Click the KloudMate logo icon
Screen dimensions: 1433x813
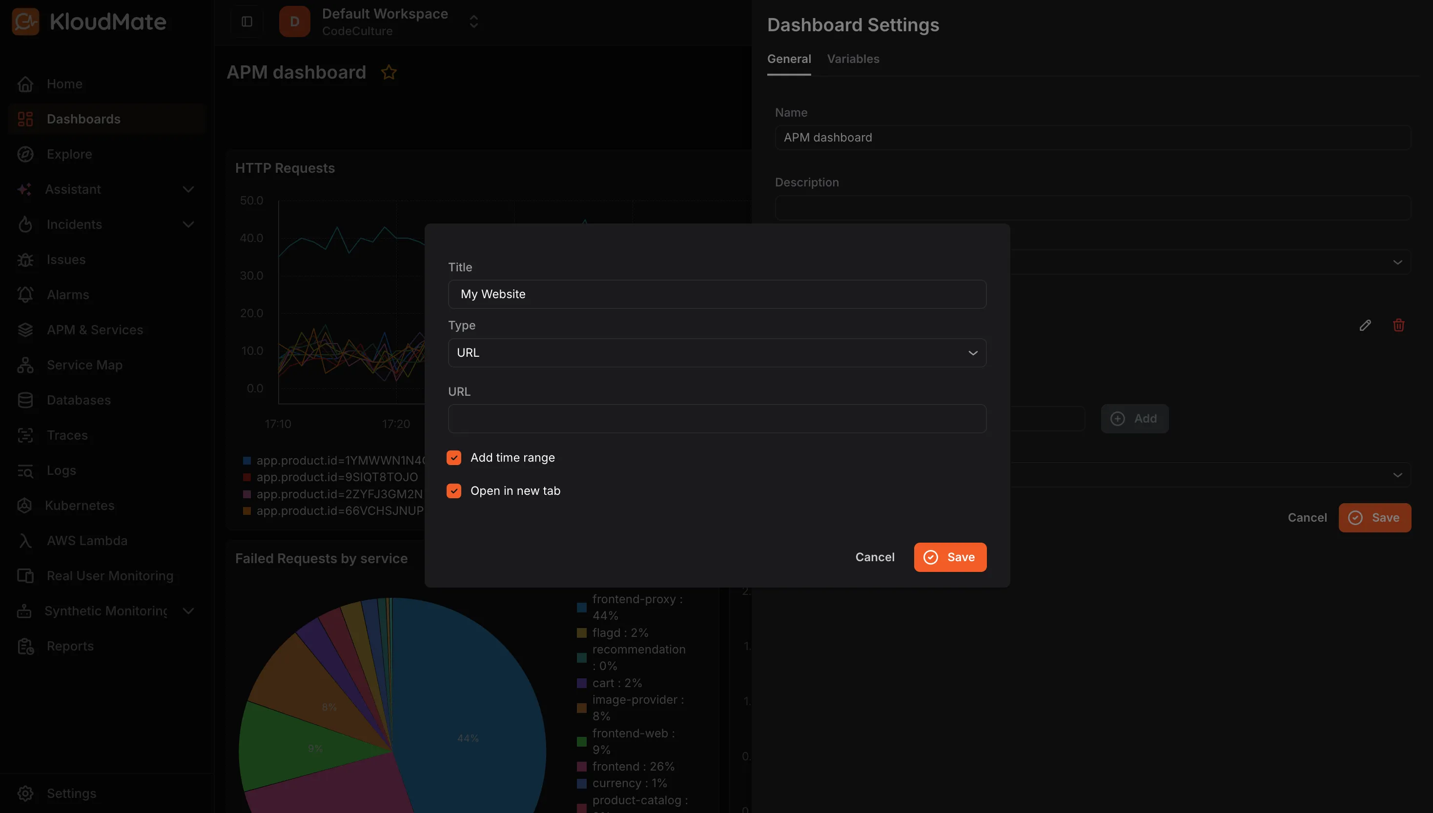tap(26, 22)
